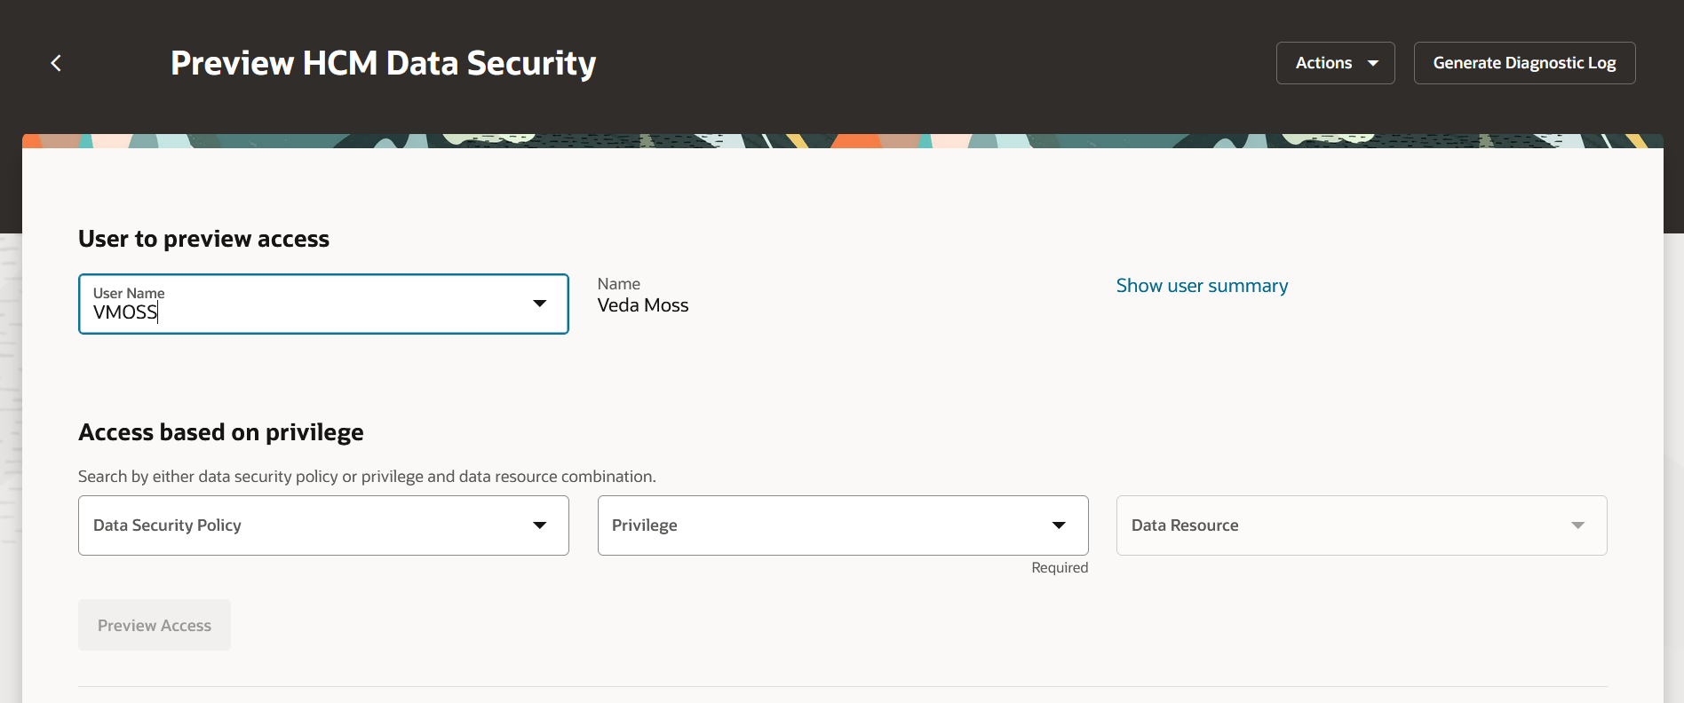Viewport: 1684px width, 703px height.
Task: Expand the User Name dropdown arrow
Action: [x=539, y=304]
